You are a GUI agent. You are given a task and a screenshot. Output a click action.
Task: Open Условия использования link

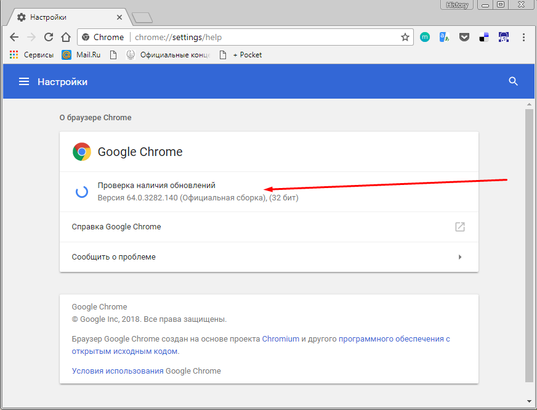(118, 371)
